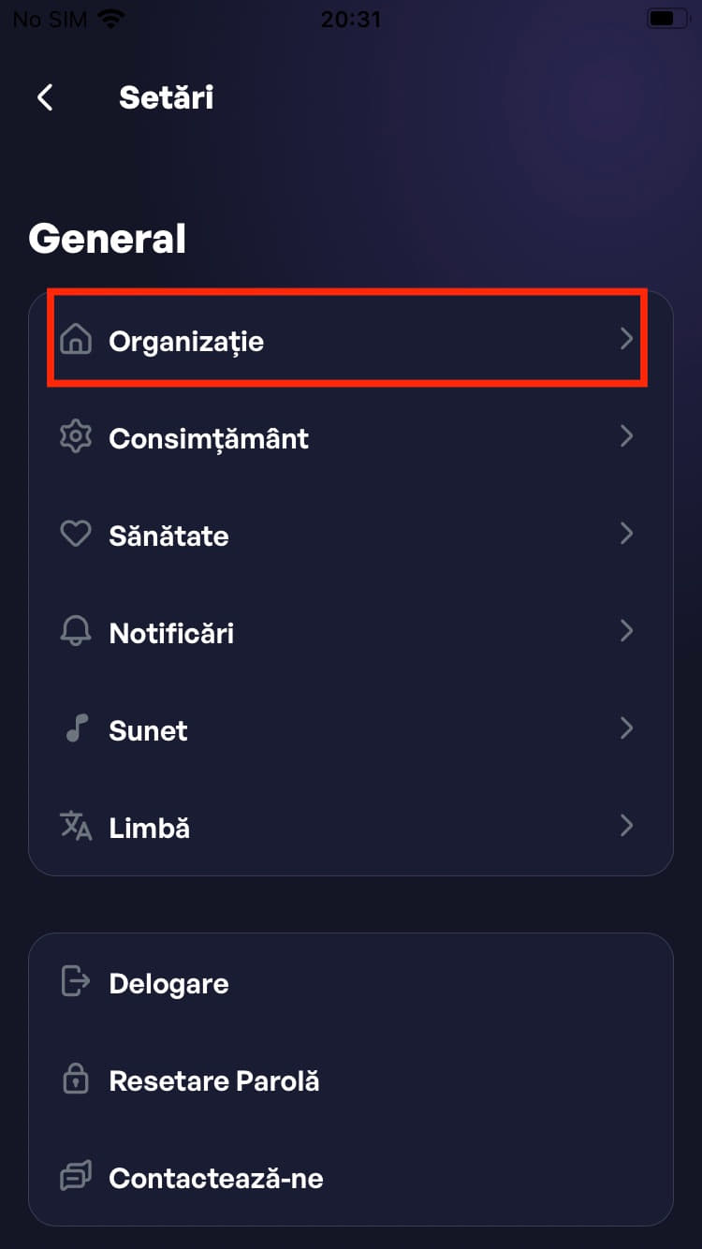Tap the bell icon beside Notificări
This screenshot has width=702, height=1249.
point(76,632)
